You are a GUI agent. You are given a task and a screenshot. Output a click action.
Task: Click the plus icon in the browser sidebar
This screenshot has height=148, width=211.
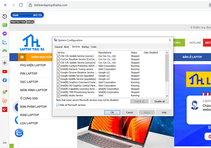[5, 63]
